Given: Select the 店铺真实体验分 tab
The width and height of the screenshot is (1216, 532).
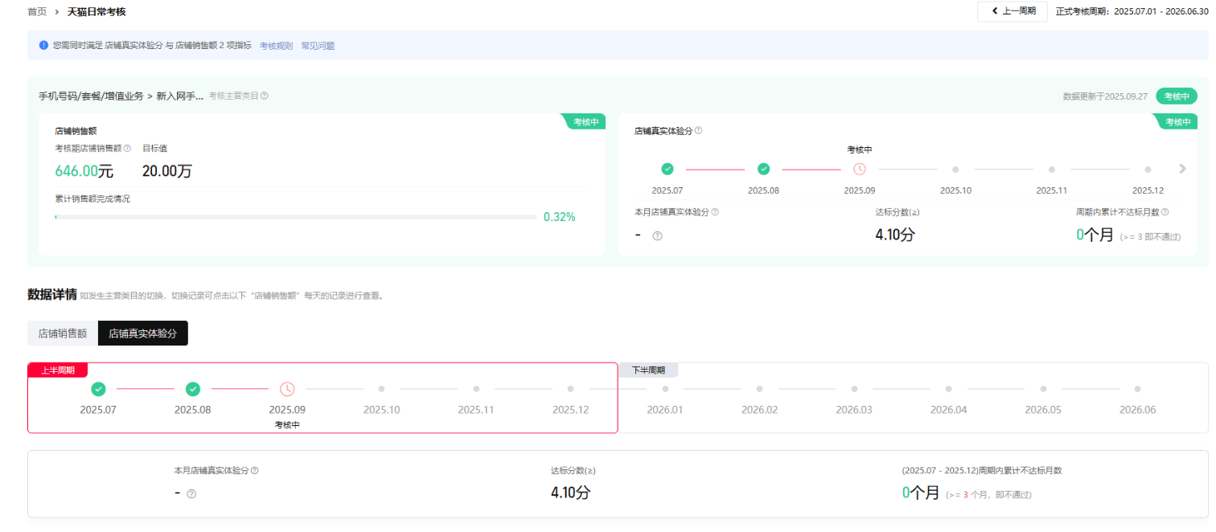Looking at the screenshot, I should (142, 333).
